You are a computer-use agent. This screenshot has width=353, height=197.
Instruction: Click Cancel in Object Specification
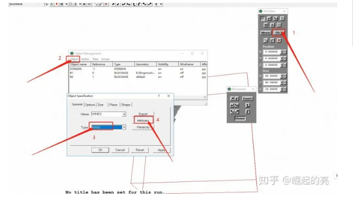[x=120, y=150]
